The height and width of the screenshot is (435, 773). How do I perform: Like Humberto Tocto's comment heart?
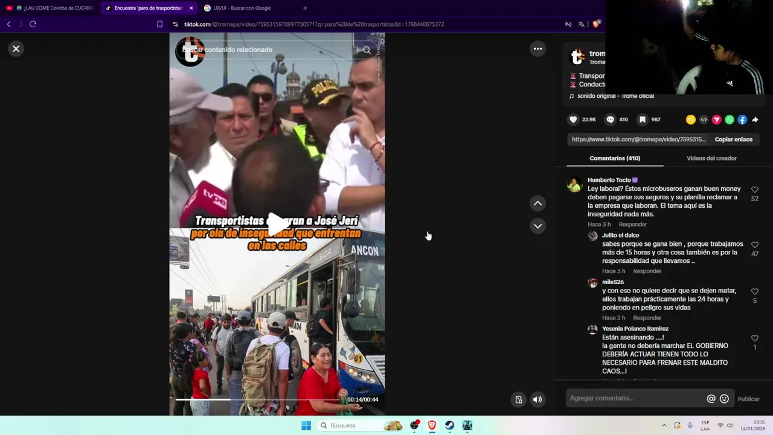pyautogui.click(x=755, y=190)
